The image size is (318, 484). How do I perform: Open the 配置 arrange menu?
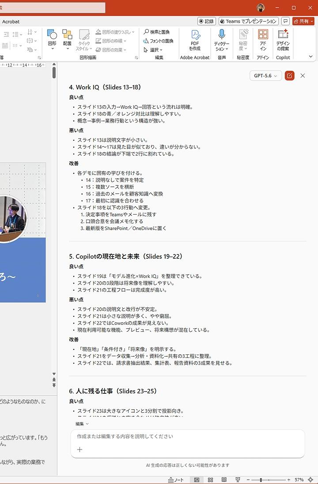pyautogui.click(x=67, y=39)
